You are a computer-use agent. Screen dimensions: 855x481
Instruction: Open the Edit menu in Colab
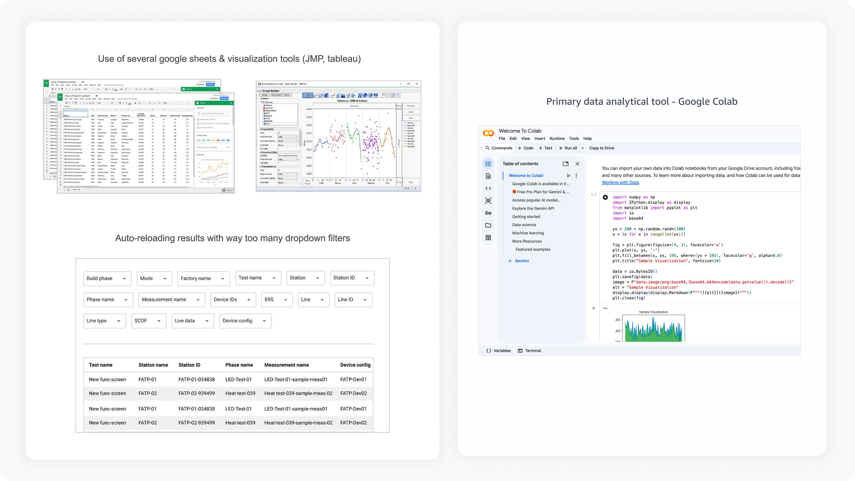pos(513,138)
